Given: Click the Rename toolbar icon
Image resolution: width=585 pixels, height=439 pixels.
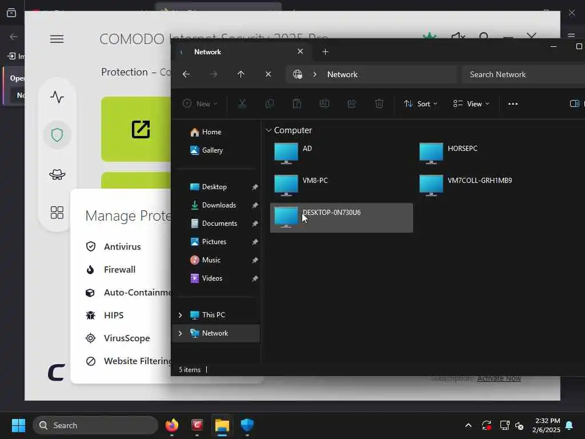Looking at the screenshot, I should (x=324, y=104).
